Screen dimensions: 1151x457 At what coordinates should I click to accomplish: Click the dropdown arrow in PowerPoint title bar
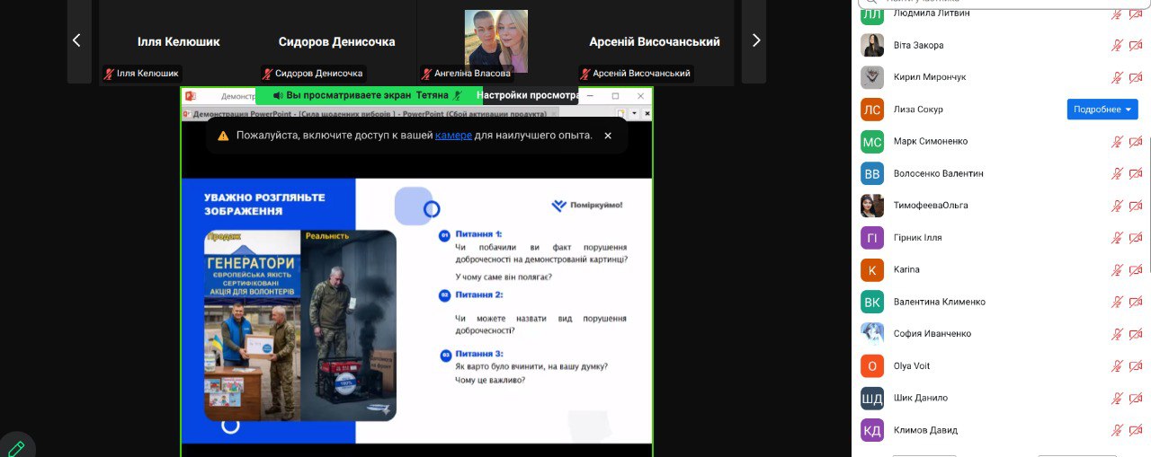pos(634,114)
